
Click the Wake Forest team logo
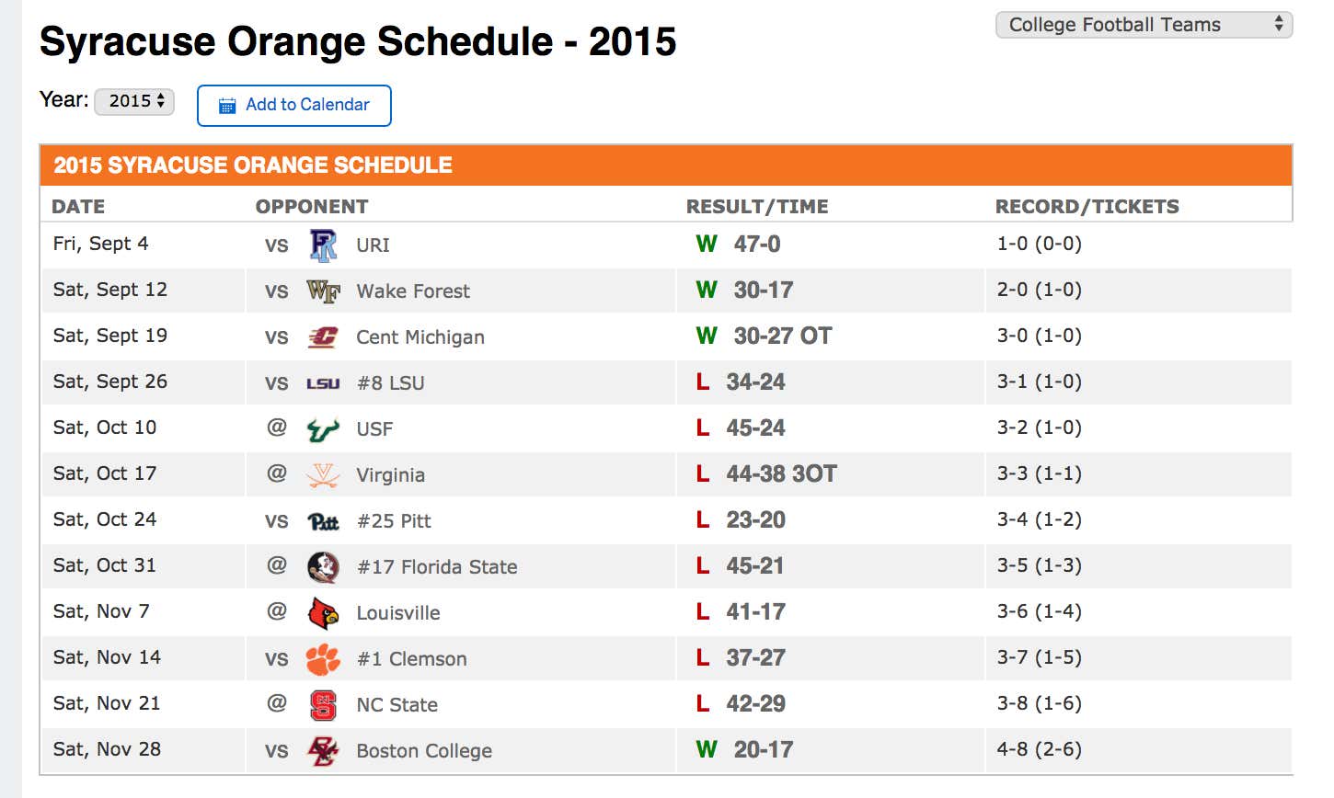323,291
